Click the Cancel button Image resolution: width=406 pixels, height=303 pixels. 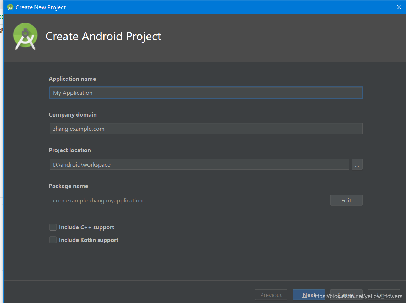[346, 295]
